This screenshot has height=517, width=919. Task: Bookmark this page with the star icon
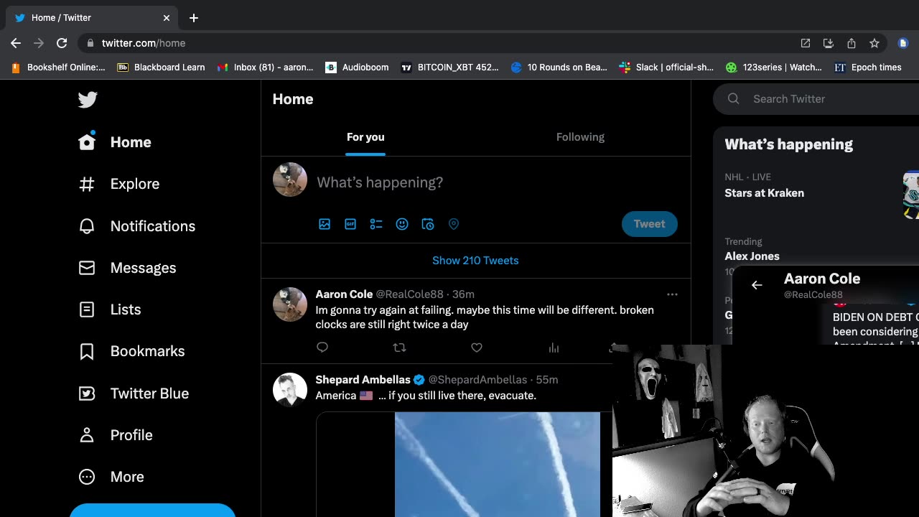tap(874, 43)
